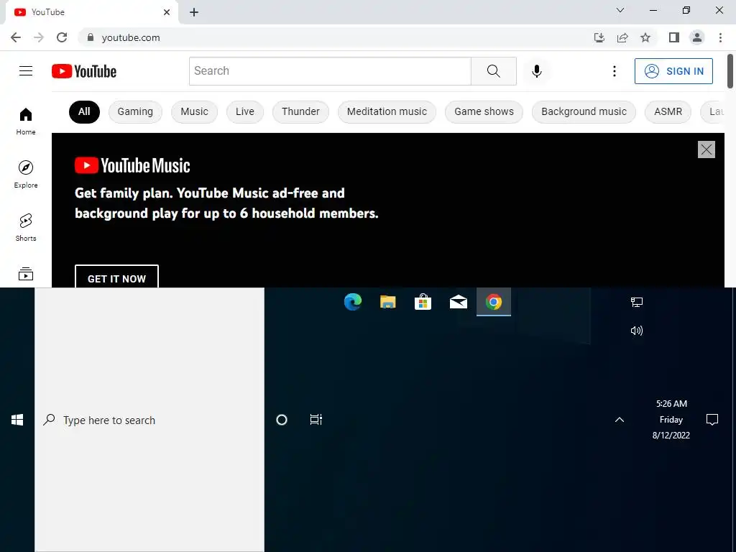Reload the YouTube page
The width and height of the screenshot is (736, 552).
click(62, 37)
